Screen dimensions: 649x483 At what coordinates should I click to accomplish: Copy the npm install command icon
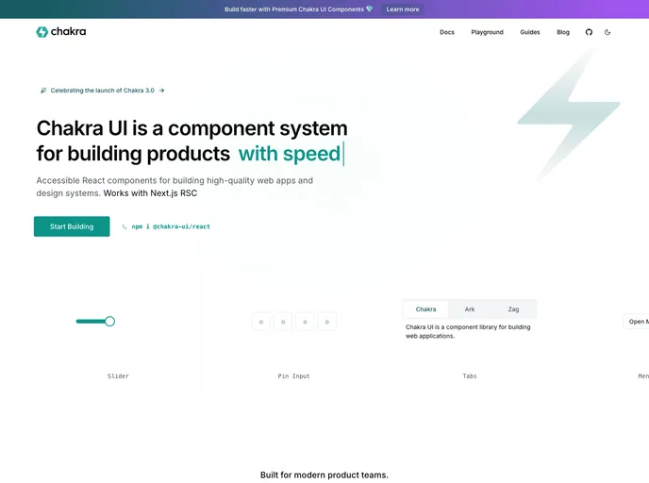point(125,226)
